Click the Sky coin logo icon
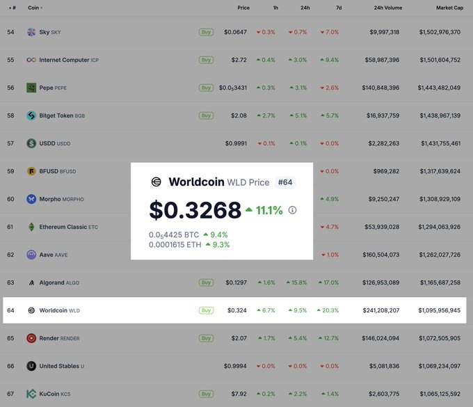Screen dimensions: 473x407 (31, 32)
